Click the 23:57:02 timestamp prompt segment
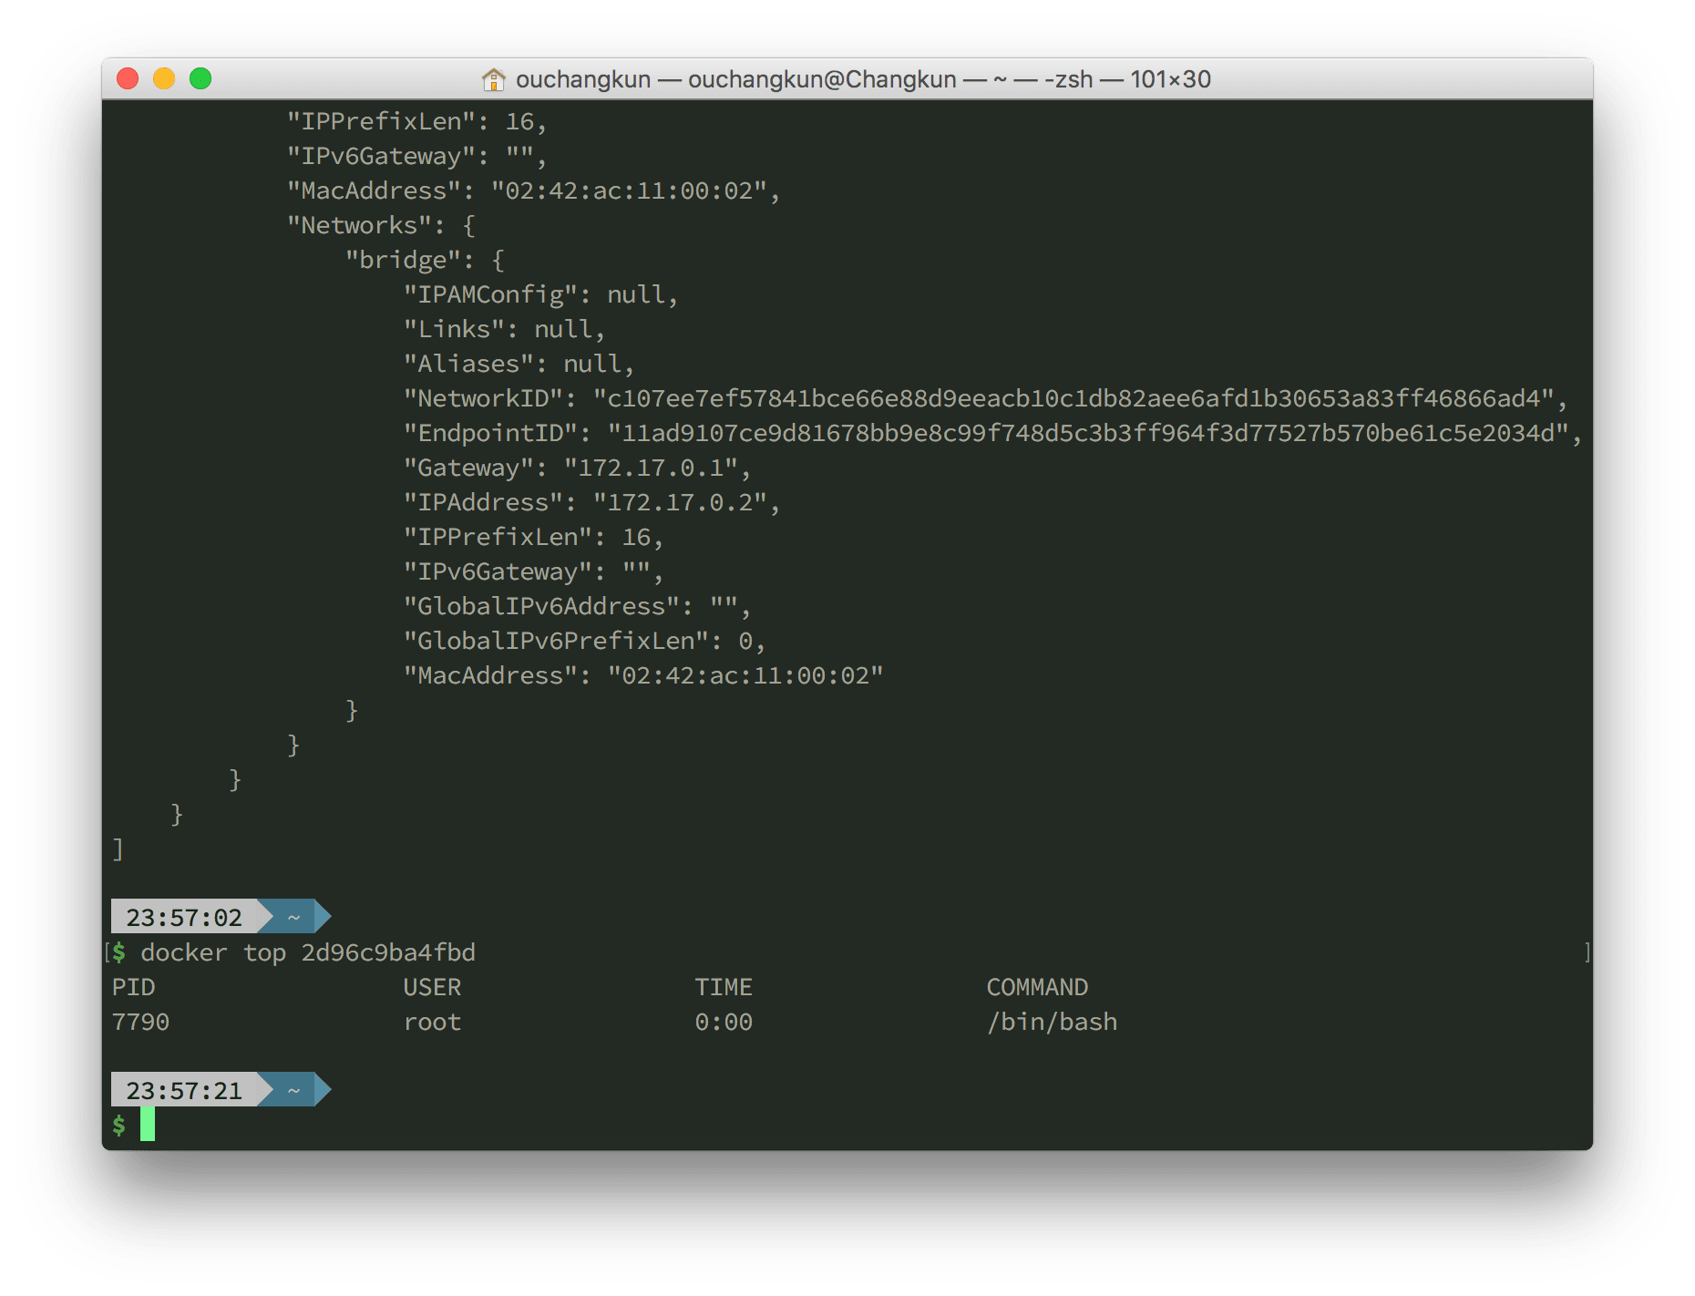The image size is (1695, 1296). pos(184,917)
